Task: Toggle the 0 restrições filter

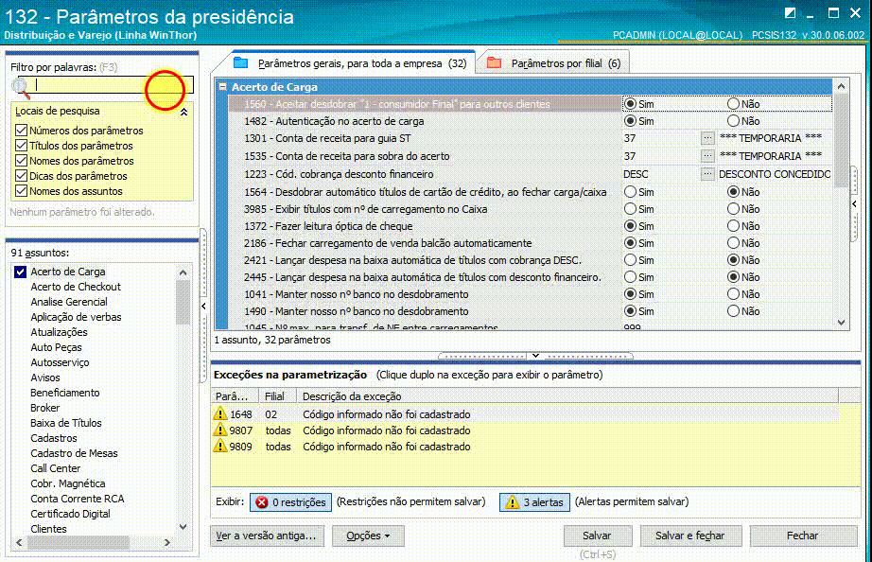Action: [x=291, y=501]
